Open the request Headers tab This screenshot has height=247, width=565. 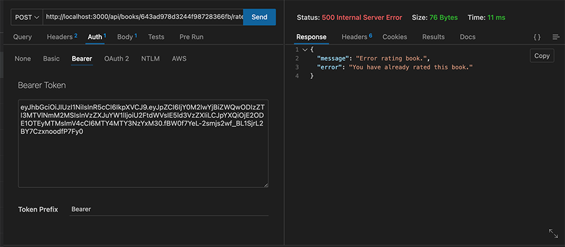62,37
